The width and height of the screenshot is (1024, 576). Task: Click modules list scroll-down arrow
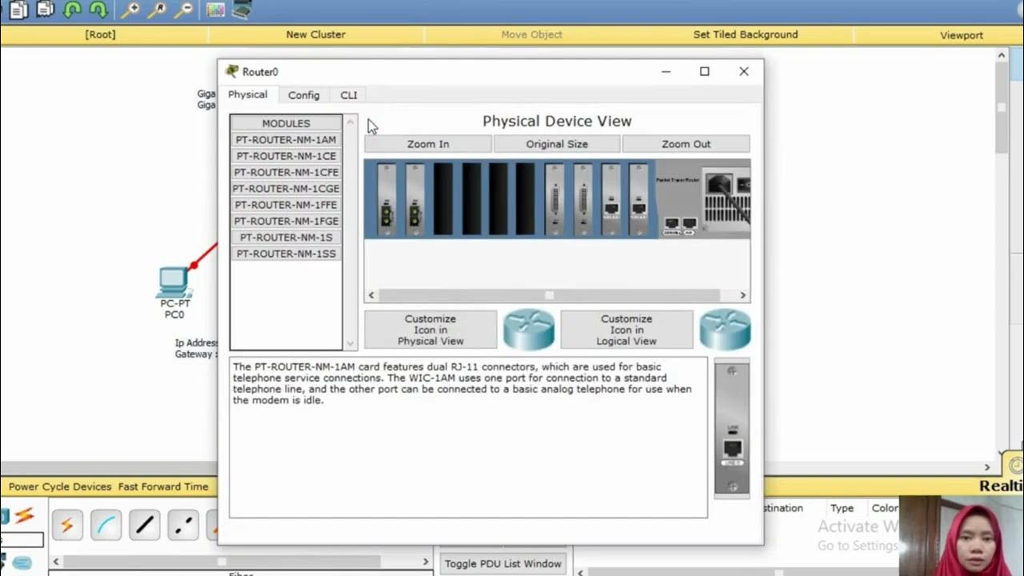[x=350, y=344]
